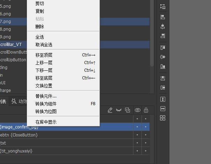Click the four-square grid icon
Viewport: 211px width, 164px height.
(x=162, y=118)
